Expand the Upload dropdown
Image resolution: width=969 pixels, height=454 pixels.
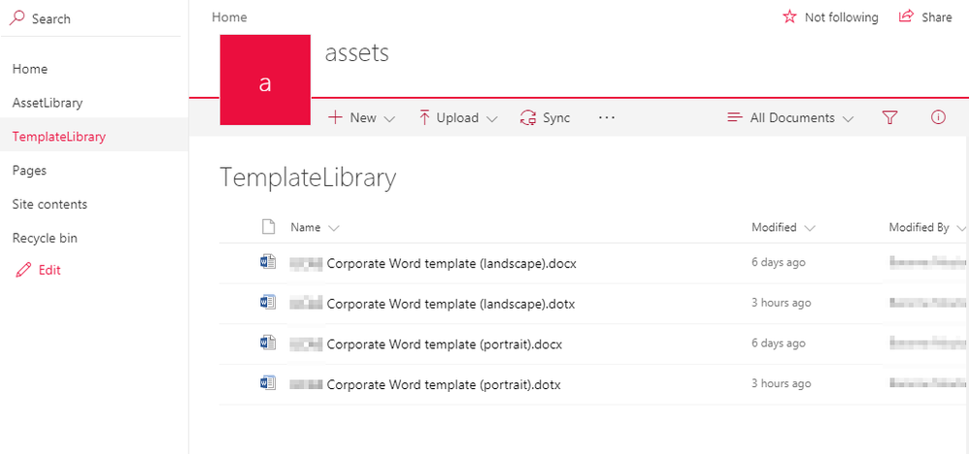(x=457, y=118)
